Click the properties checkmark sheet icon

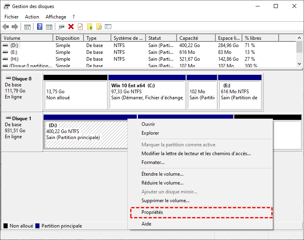click(80, 27)
